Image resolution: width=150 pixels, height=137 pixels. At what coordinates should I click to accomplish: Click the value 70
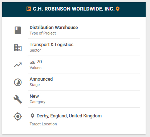pyautogui.click(x=39, y=62)
